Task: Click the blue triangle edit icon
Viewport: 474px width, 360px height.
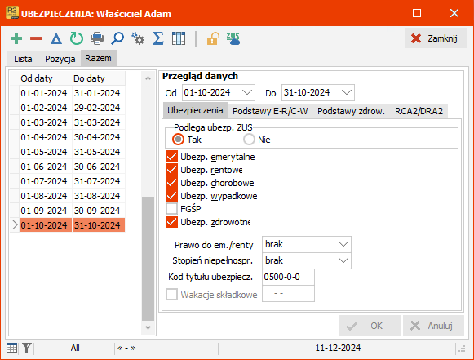Action: tap(56, 38)
